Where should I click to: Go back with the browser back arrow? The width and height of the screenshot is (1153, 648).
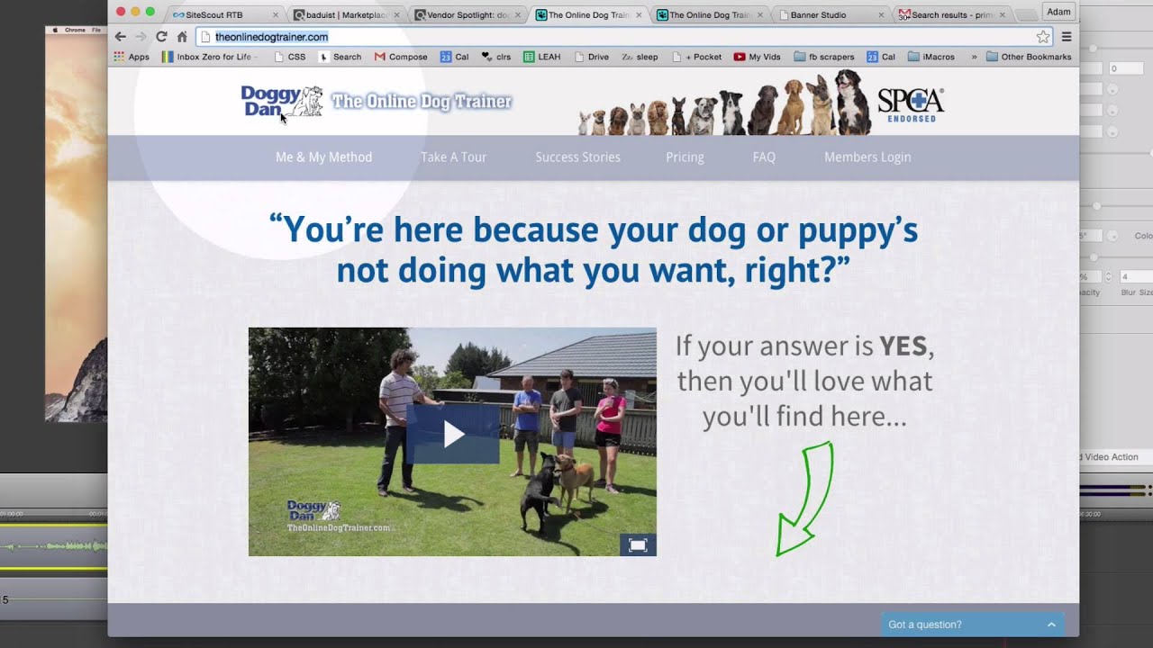(120, 37)
